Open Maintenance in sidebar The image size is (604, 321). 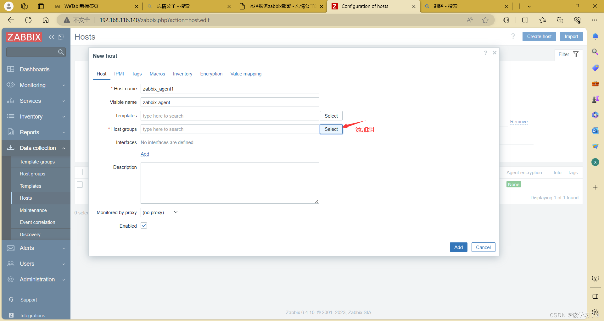(41, 210)
